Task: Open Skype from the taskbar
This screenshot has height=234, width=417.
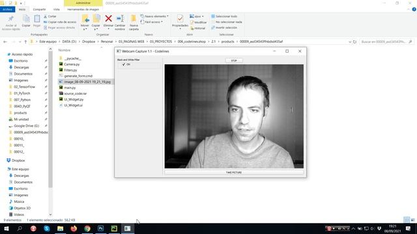Action: tap(47, 228)
